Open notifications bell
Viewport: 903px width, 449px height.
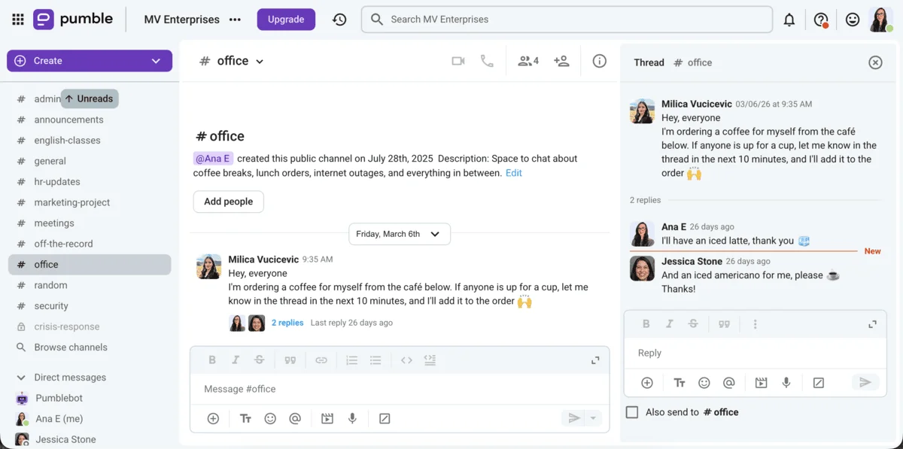(x=789, y=20)
